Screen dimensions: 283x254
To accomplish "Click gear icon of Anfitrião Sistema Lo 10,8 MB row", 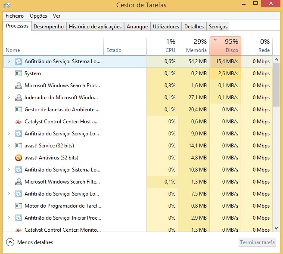I will pos(19,170).
